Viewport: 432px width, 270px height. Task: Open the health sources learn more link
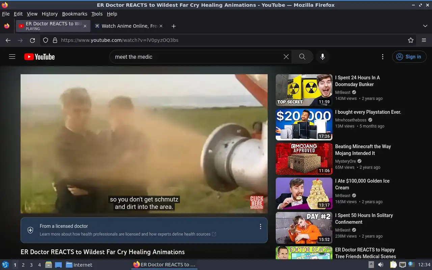pyautogui.click(x=128, y=234)
